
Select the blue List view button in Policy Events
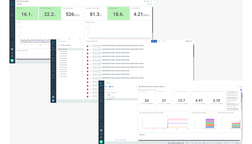coord(154,41)
